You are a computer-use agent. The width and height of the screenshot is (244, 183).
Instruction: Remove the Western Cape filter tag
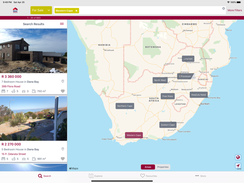coord(76,11)
